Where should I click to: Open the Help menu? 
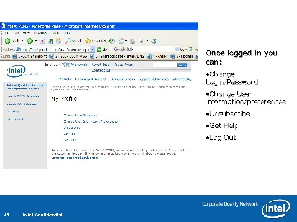[66, 33]
